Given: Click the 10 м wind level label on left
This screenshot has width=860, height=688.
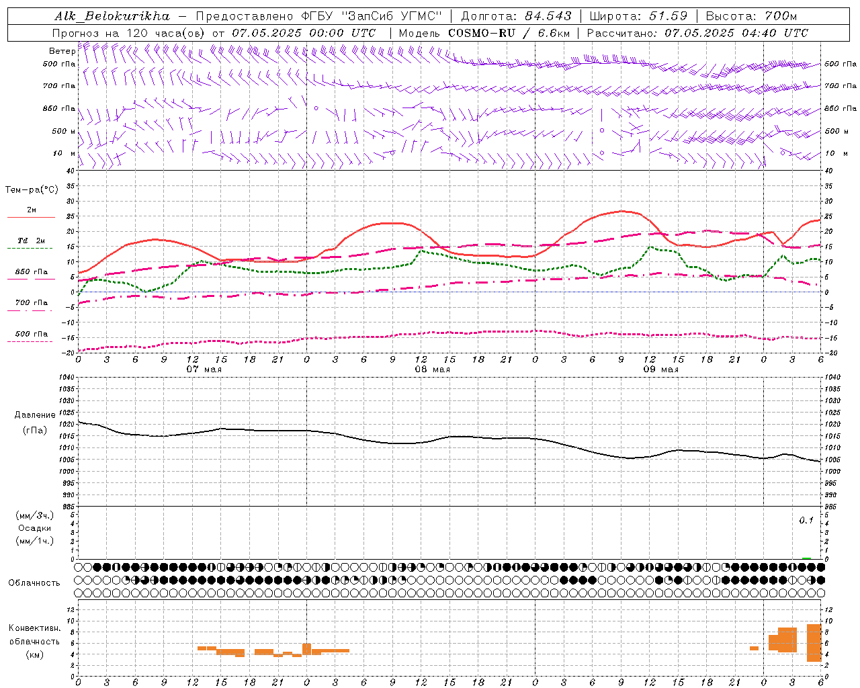Looking at the screenshot, I should point(64,153).
